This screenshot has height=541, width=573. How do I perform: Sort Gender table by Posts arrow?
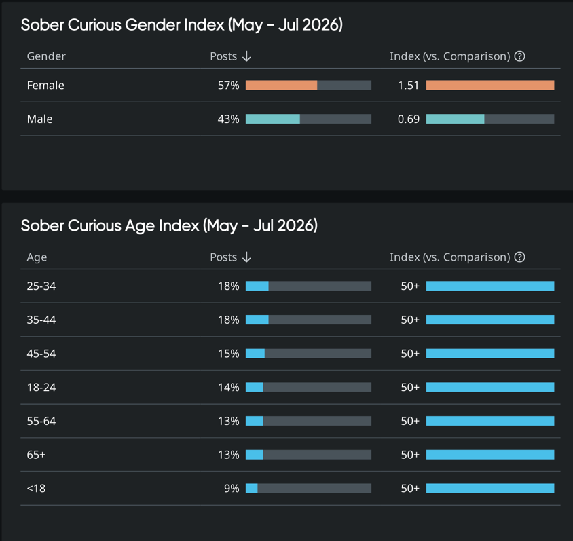click(x=246, y=56)
